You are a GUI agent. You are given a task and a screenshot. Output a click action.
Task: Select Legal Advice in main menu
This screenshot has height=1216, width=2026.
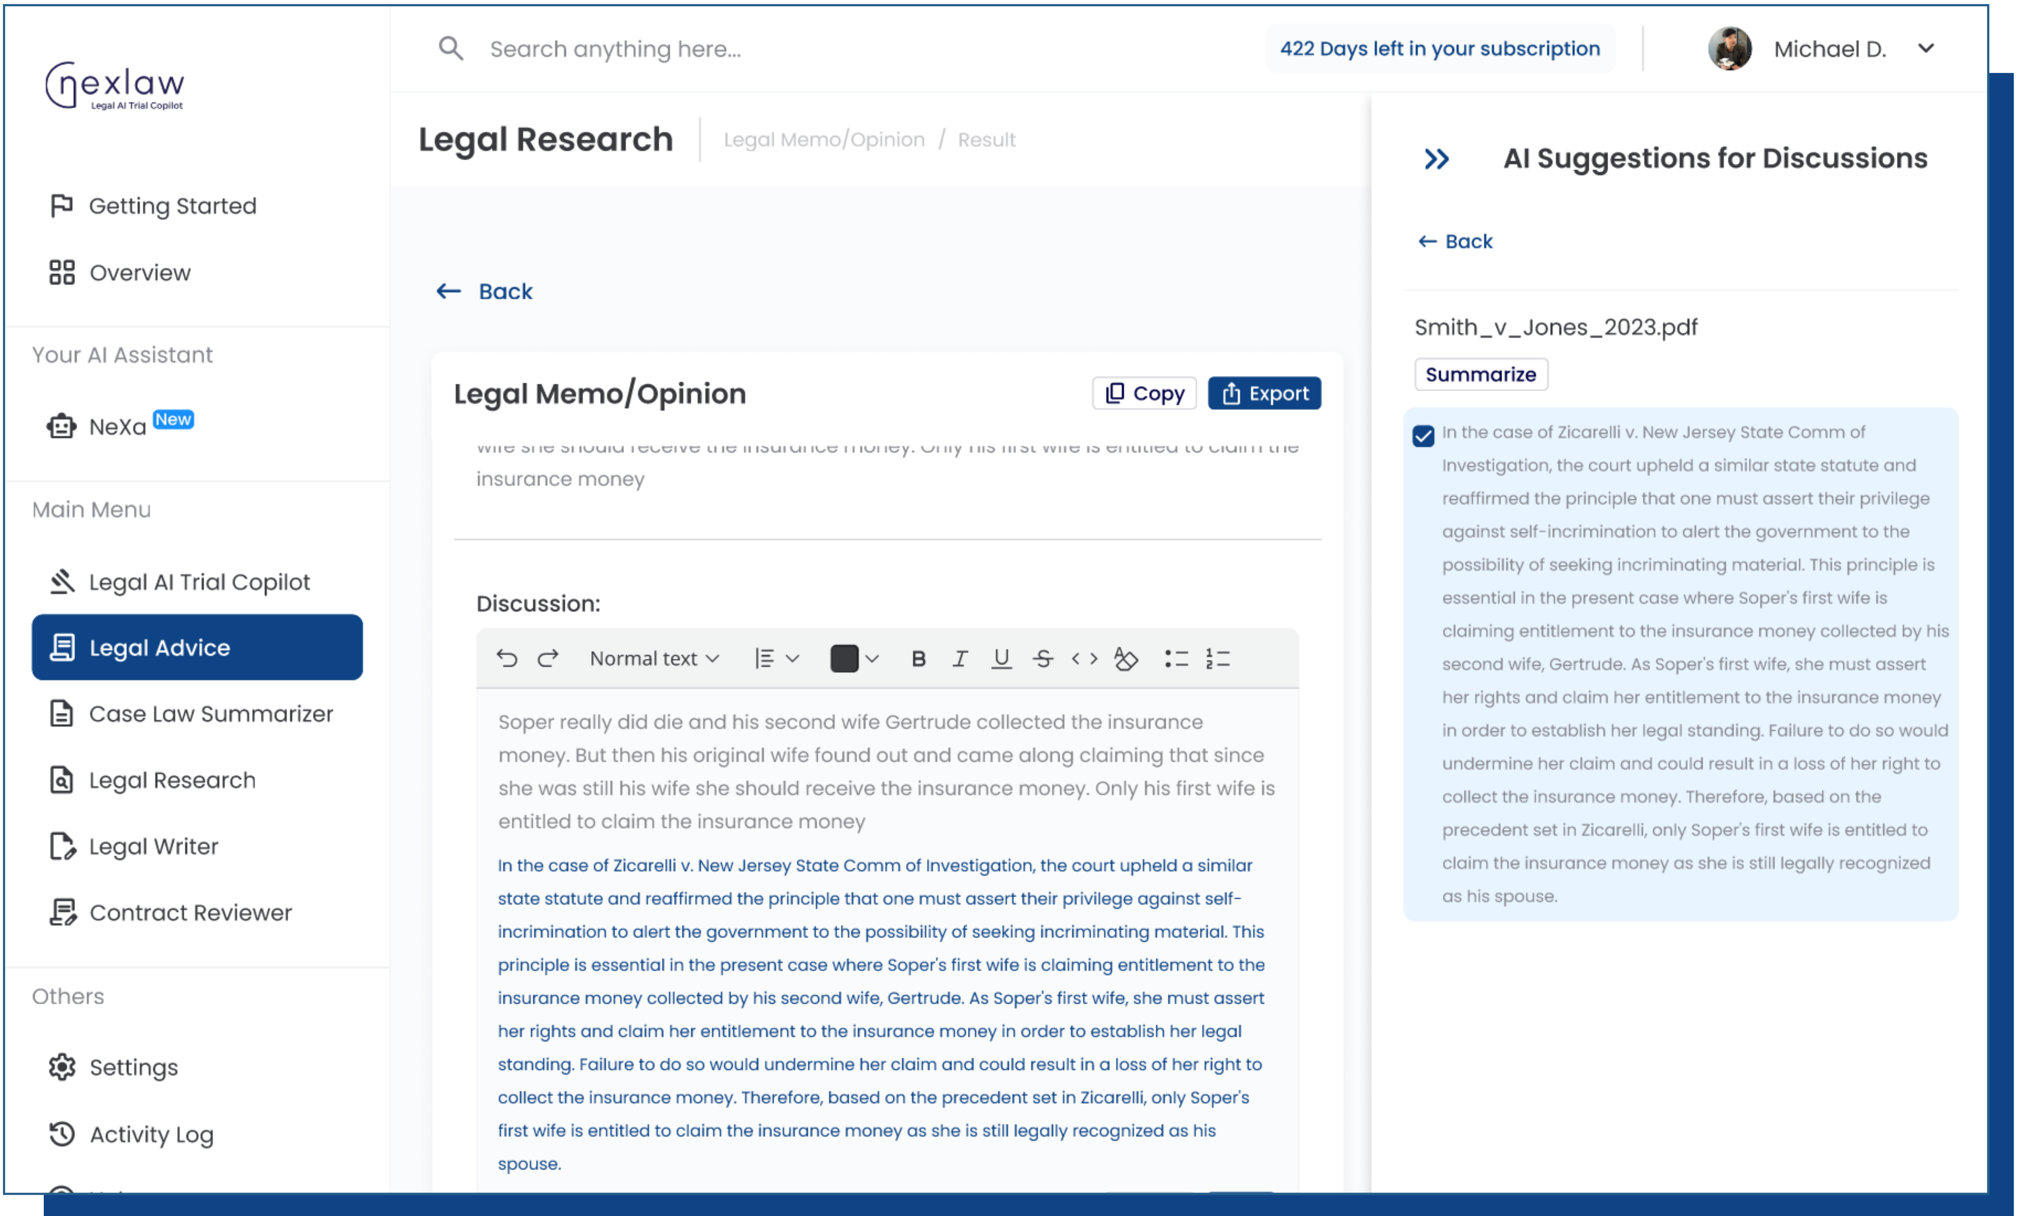(x=197, y=647)
